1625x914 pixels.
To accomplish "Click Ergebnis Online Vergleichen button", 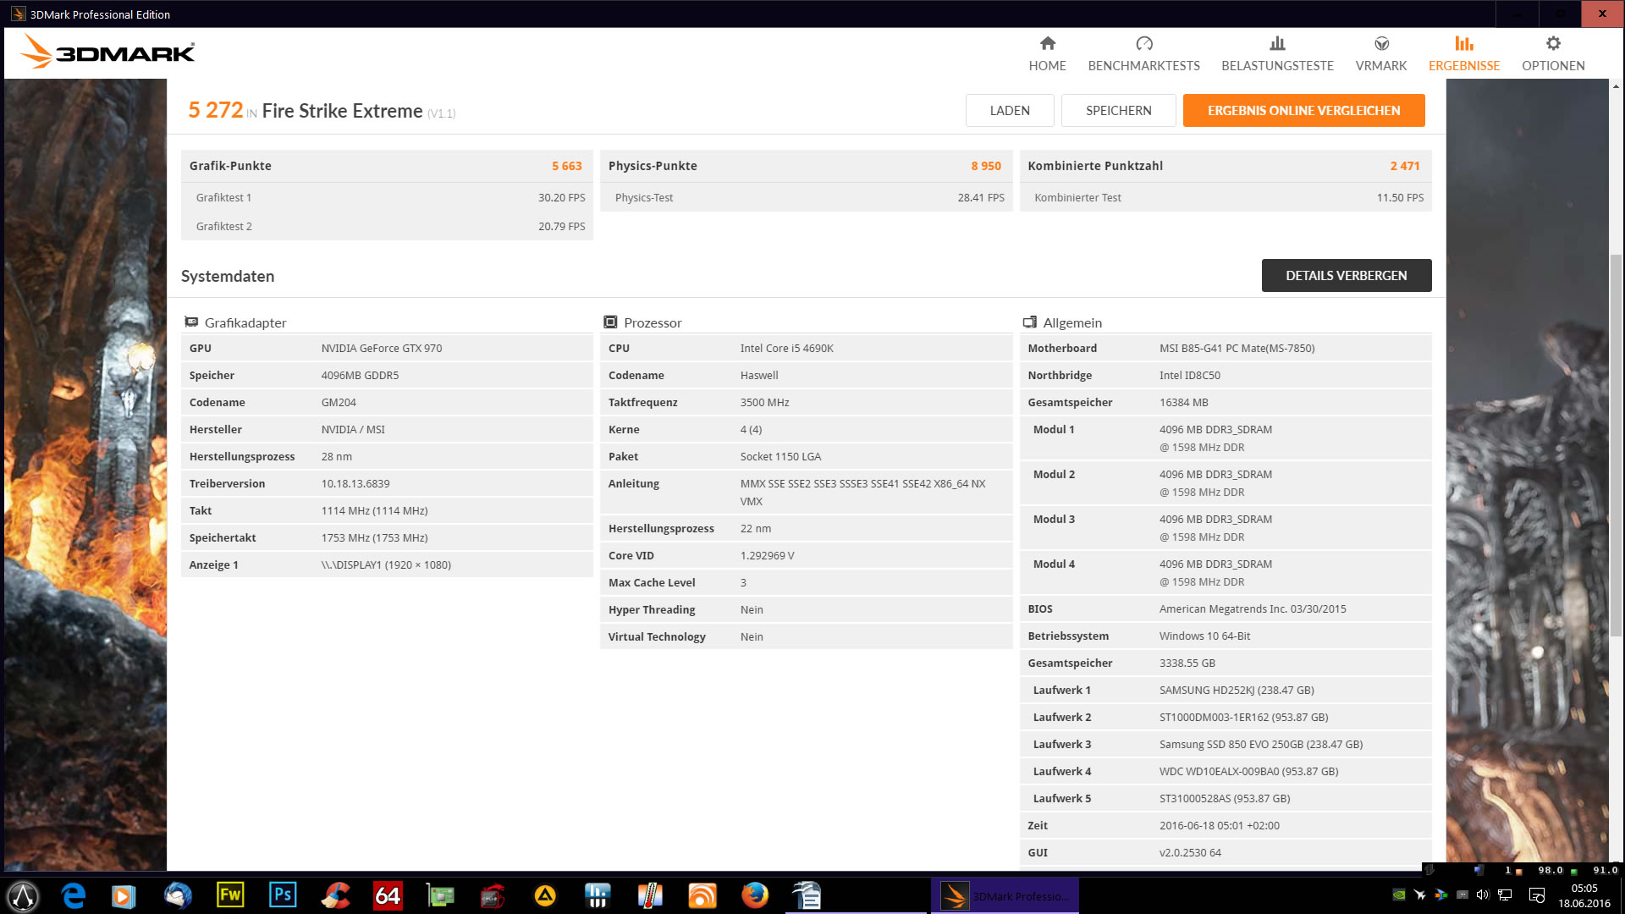I will (x=1303, y=111).
